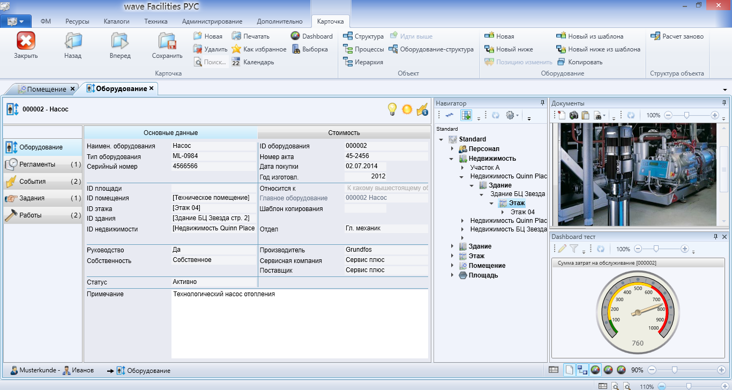Open the Dashboard gauge icon in ribbon
The height and width of the screenshot is (390, 732).
pyautogui.click(x=295, y=36)
